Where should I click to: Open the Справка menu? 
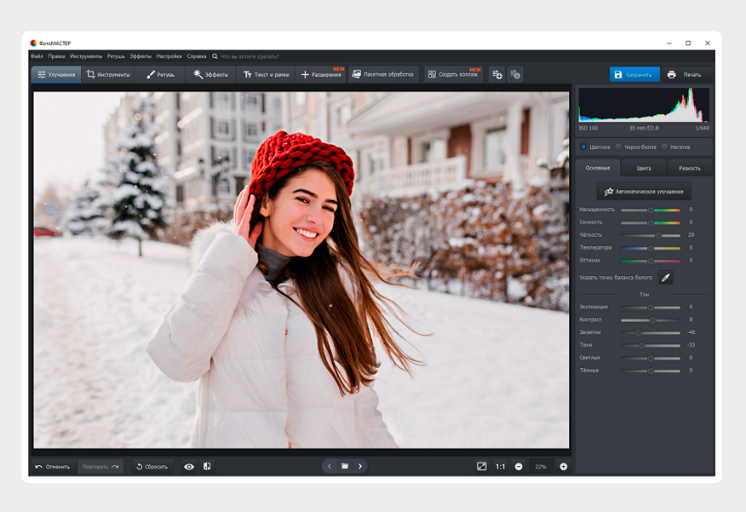197,56
